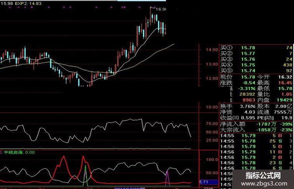
Task: Click the 买⑤ bid price 15.74
Action: click(248, 71)
